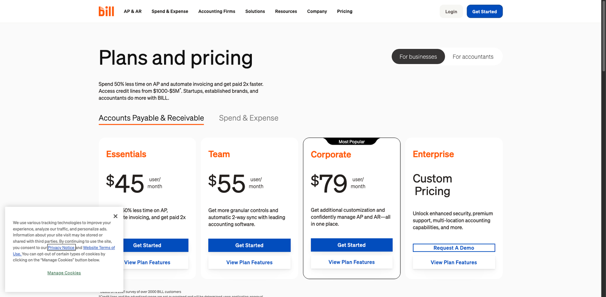Get Started with the Team plan
This screenshot has height=297, width=606.
(x=249, y=245)
